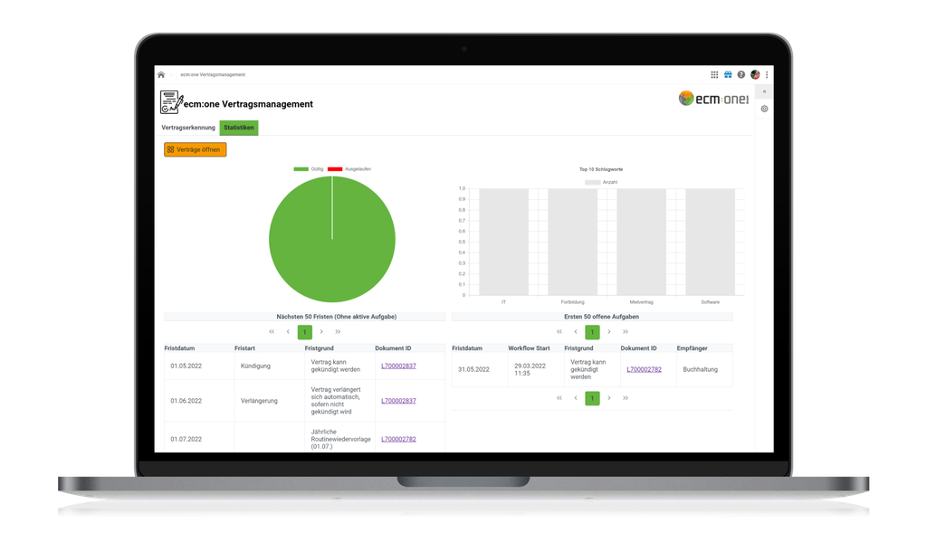
Task: Click the Empfänger column header
Action: coord(692,348)
